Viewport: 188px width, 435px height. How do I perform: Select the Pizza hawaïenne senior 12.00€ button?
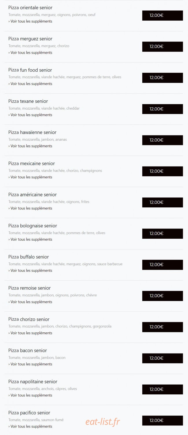tap(162, 140)
